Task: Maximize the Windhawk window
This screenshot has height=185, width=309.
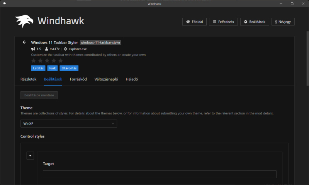Action: pyautogui.click(x=292, y=3)
